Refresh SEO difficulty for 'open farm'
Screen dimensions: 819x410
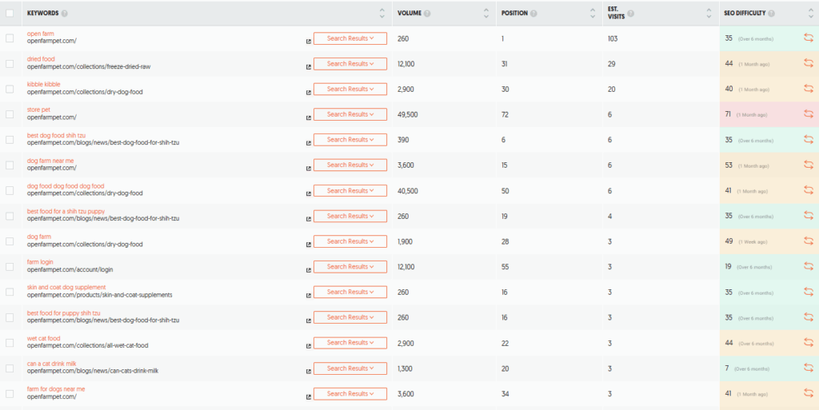[808, 38]
